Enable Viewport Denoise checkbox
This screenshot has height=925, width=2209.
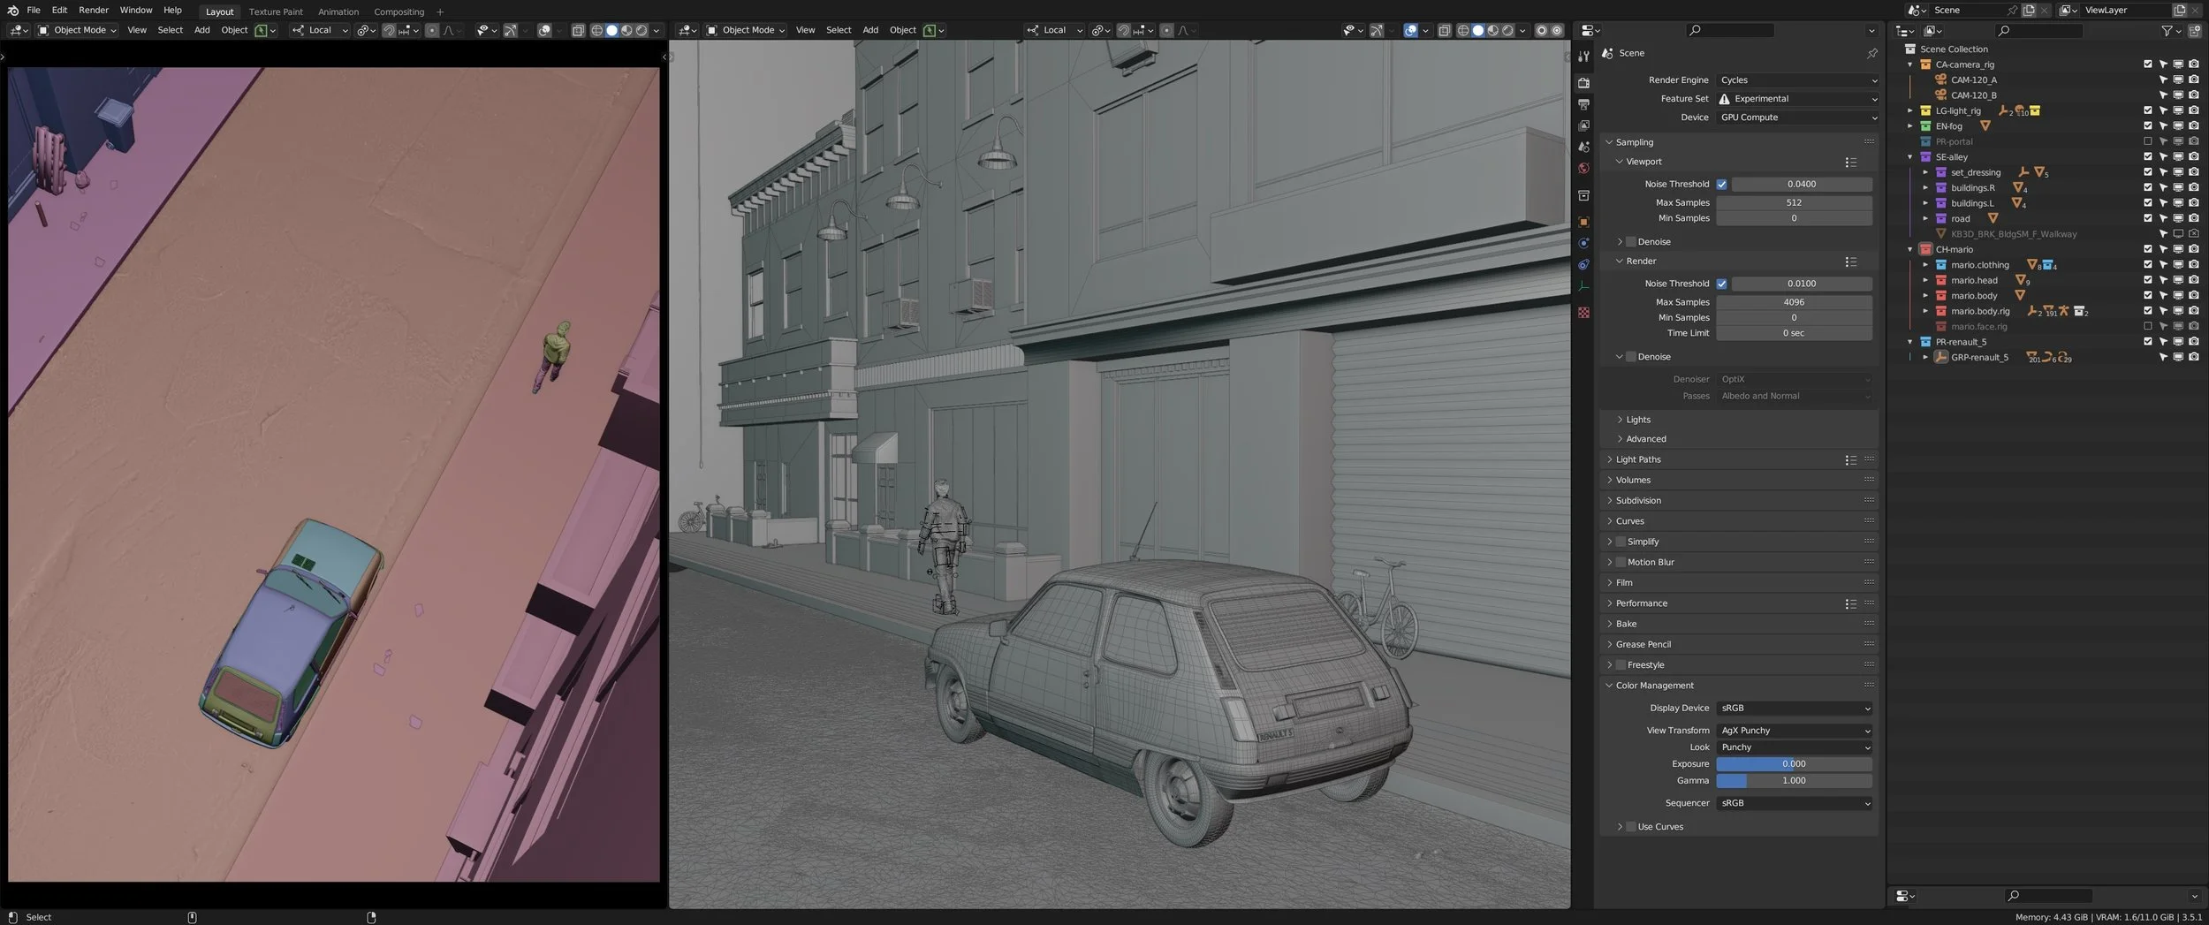coord(1631,241)
